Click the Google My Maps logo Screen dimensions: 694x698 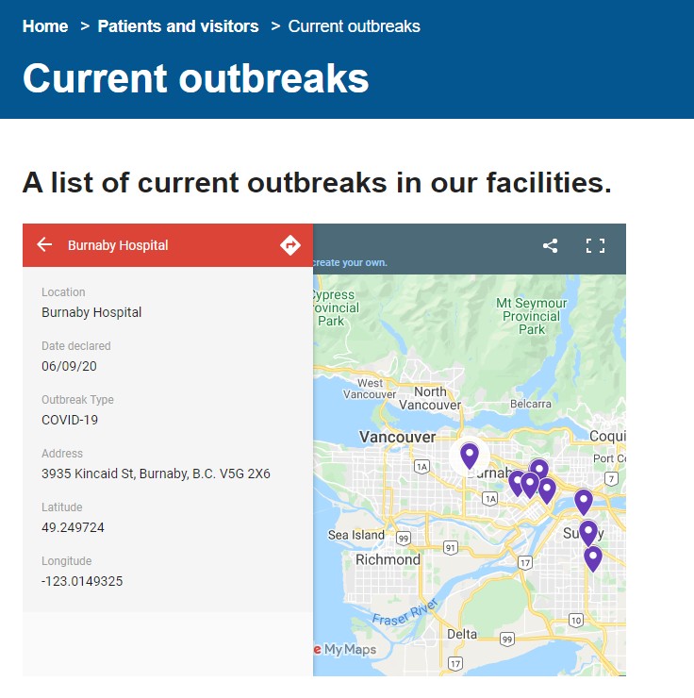345,650
